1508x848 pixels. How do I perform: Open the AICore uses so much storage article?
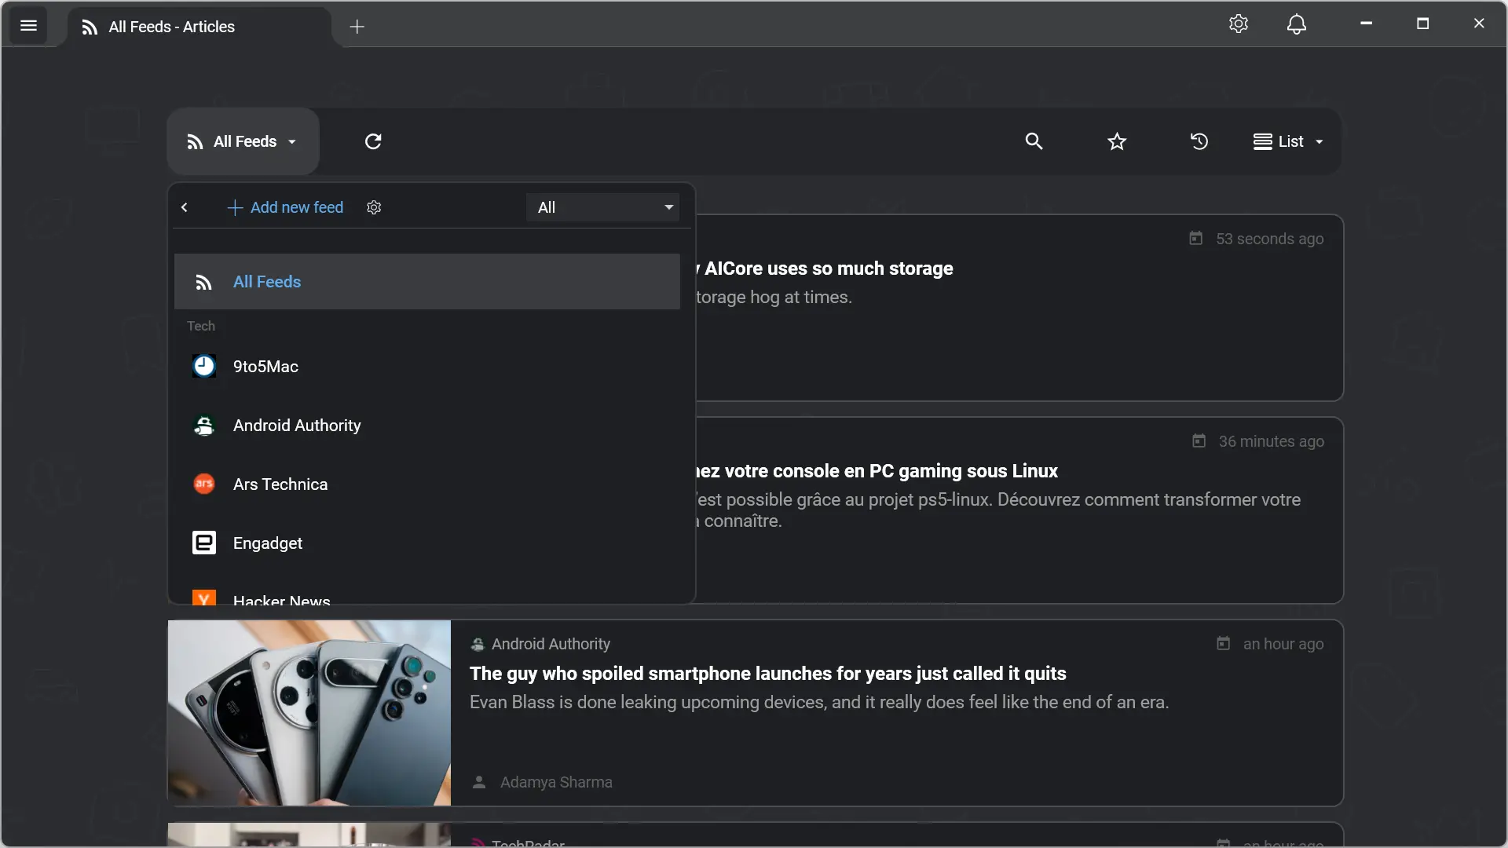coord(825,269)
